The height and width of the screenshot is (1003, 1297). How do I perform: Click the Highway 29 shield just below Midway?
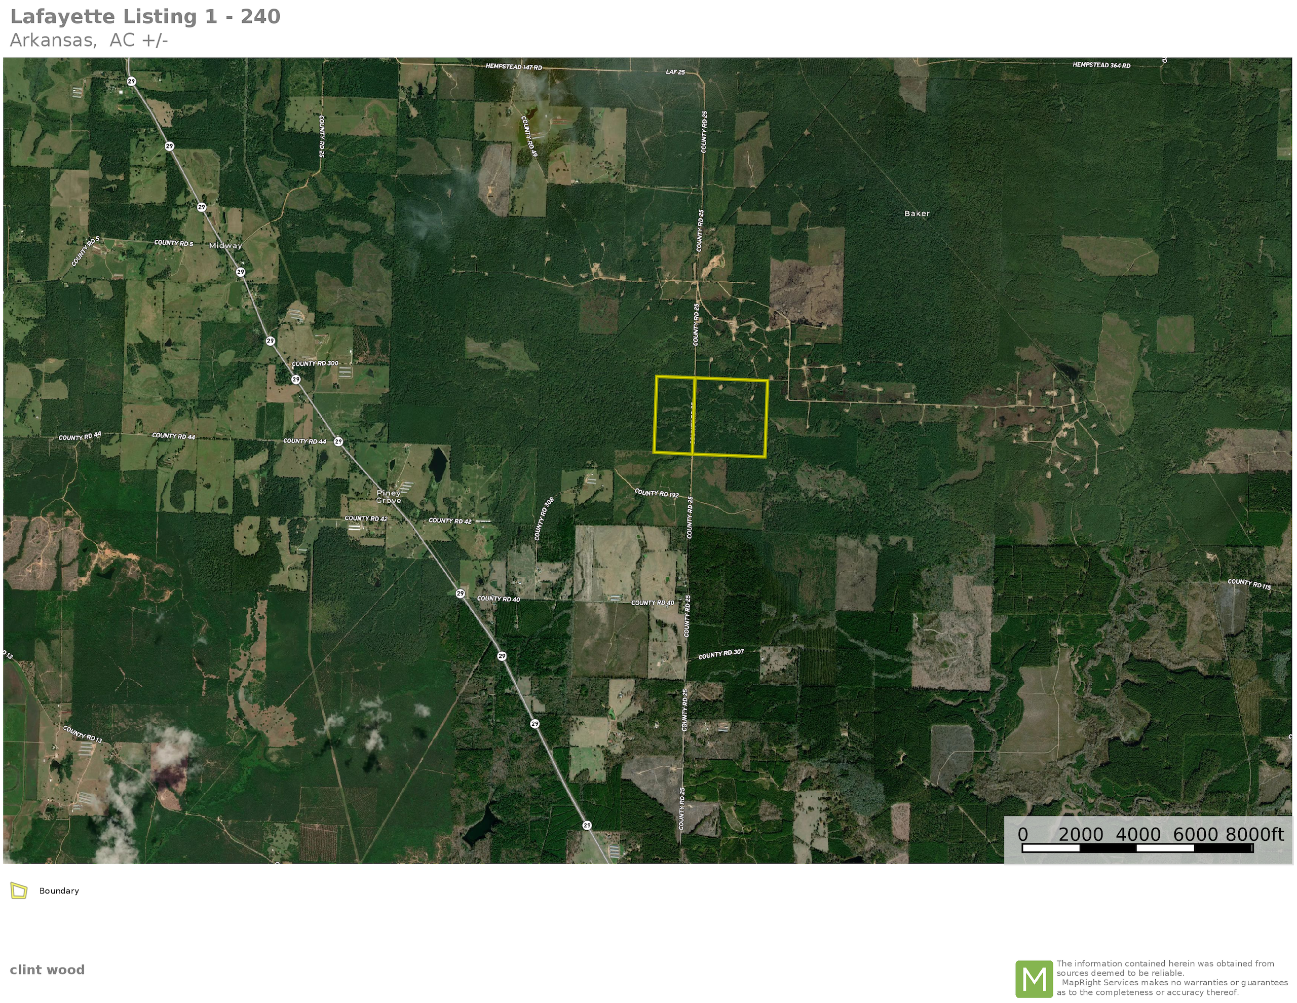point(241,272)
